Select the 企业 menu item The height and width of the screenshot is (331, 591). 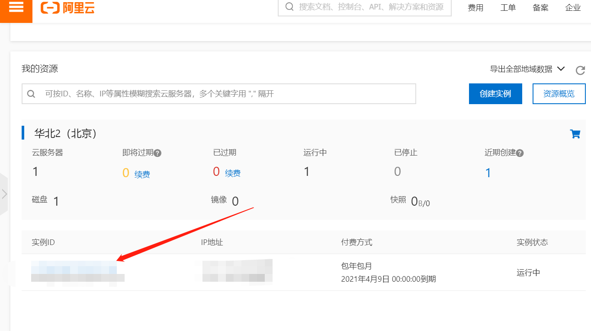coord(573,7)
